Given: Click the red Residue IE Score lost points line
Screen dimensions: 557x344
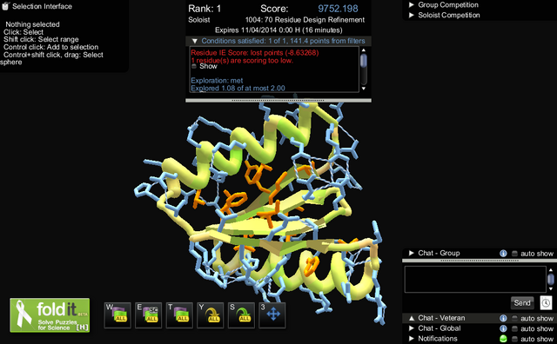Looking at the screenshot, I should [255, 53].
